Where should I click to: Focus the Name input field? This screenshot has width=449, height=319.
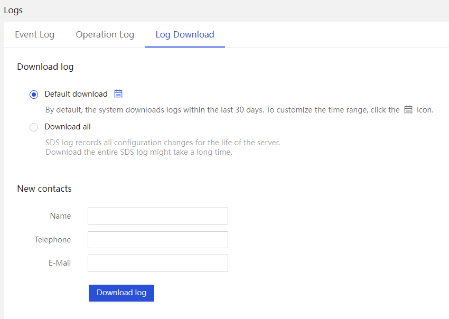[158, 216]
